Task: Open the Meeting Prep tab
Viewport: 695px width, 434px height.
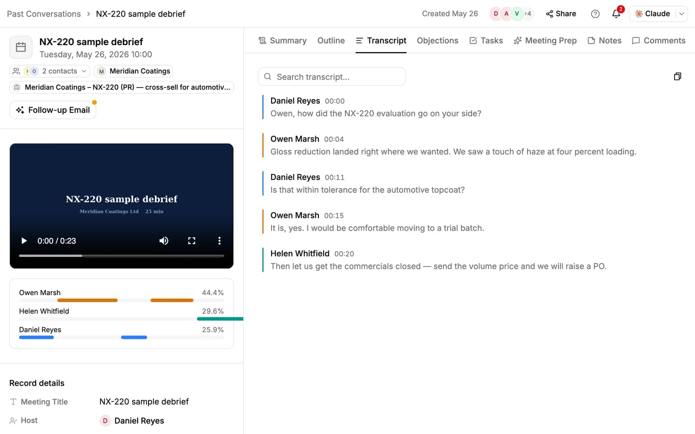Action: 545,40
